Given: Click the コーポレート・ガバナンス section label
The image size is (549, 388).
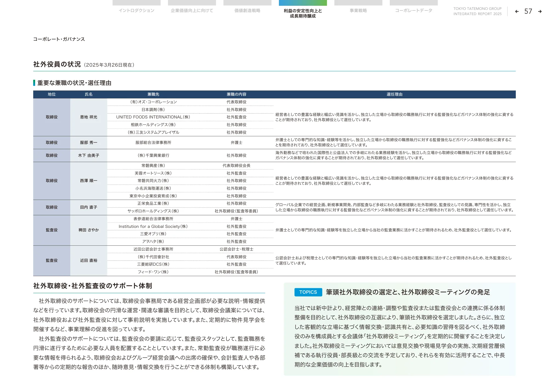Looking at the screenshot, I should click(x=59, y=39).
